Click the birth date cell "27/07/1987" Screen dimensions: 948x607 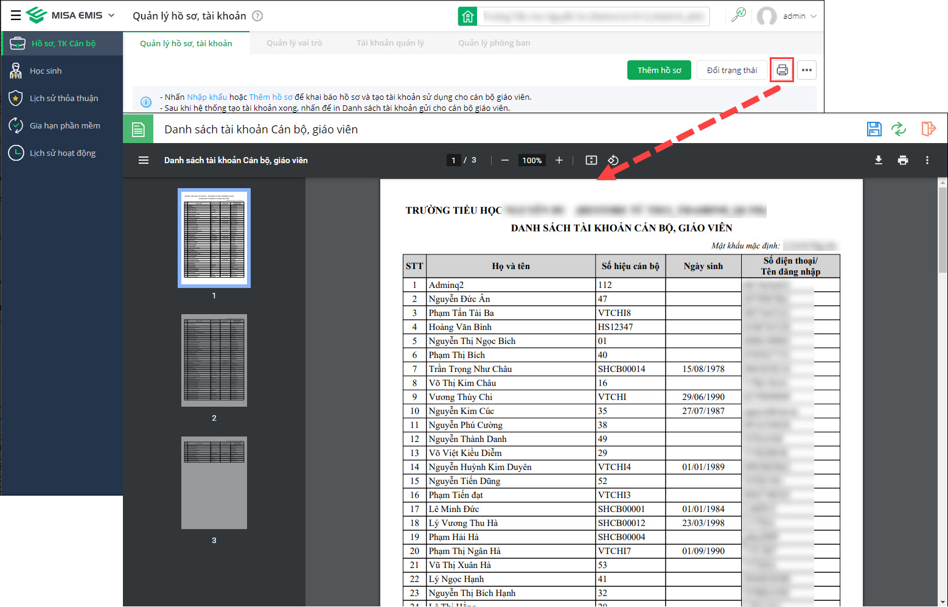tap(703, 411)
